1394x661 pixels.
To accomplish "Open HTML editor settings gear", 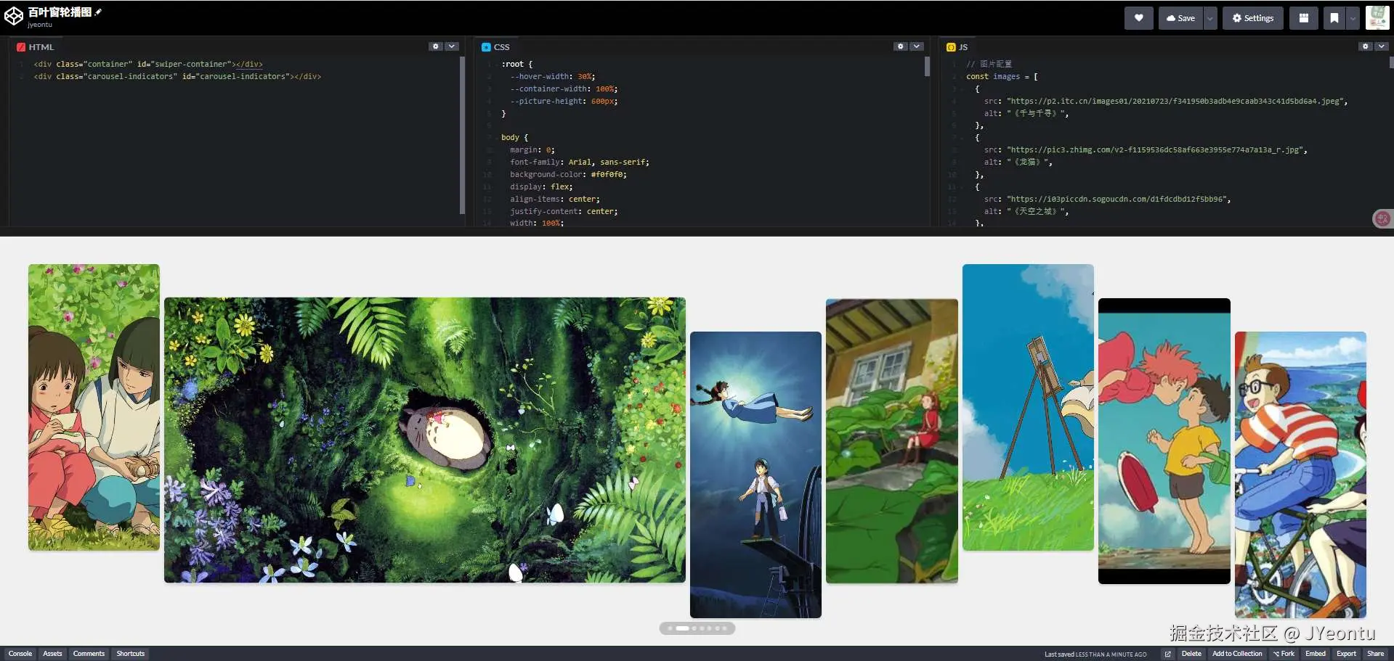I will [436, 46].
